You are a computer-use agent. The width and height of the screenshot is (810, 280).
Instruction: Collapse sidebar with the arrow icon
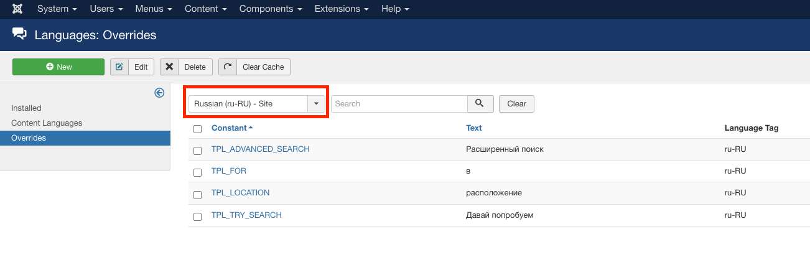[x=159, y=93]
